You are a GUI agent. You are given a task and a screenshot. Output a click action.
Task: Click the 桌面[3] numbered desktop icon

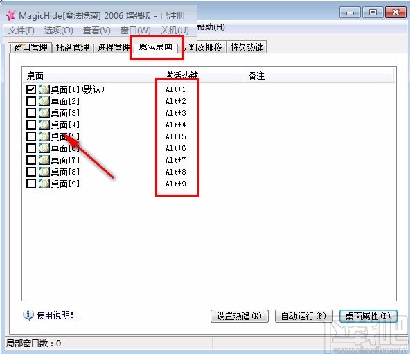click(x=44, y=113)
